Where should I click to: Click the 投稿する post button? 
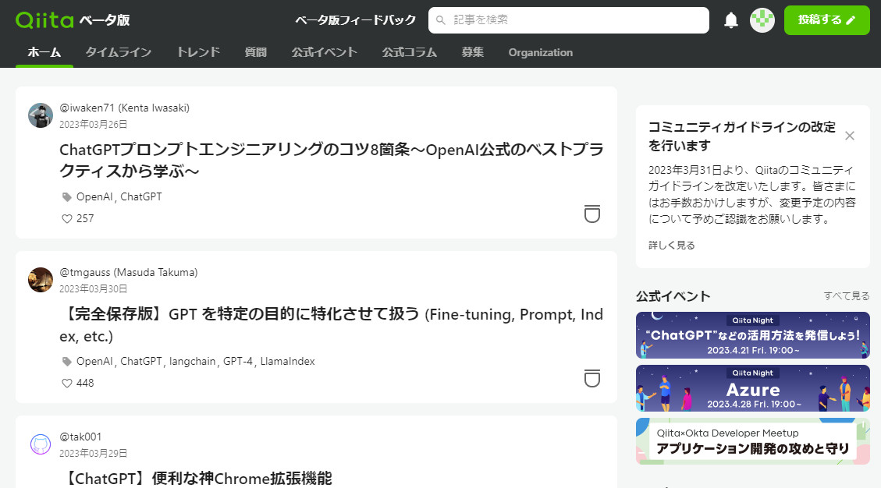coord(826,20)
